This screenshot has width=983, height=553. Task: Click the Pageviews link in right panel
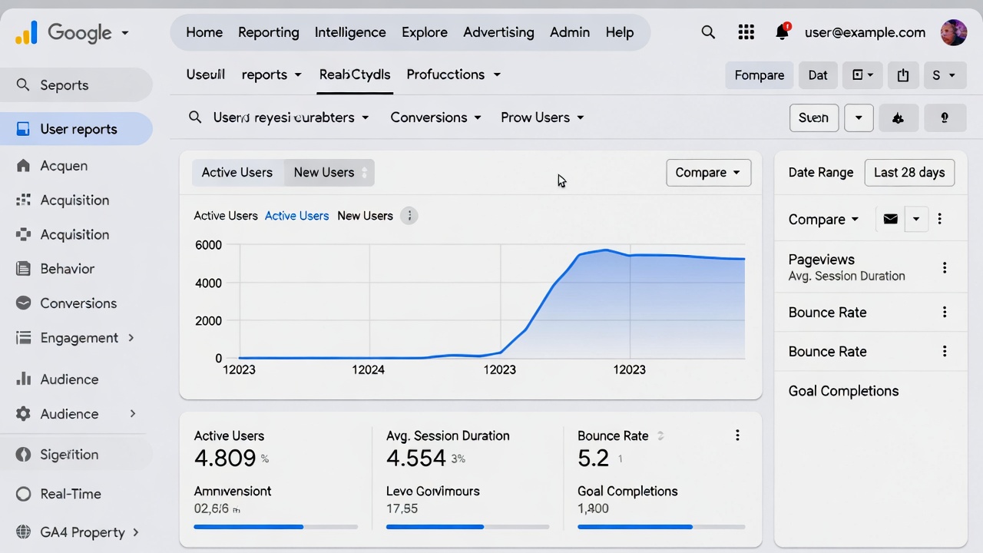click(x=821, y=260)
